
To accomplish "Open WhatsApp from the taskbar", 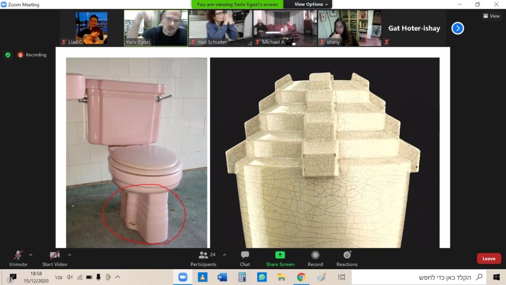I will (262, 277).
